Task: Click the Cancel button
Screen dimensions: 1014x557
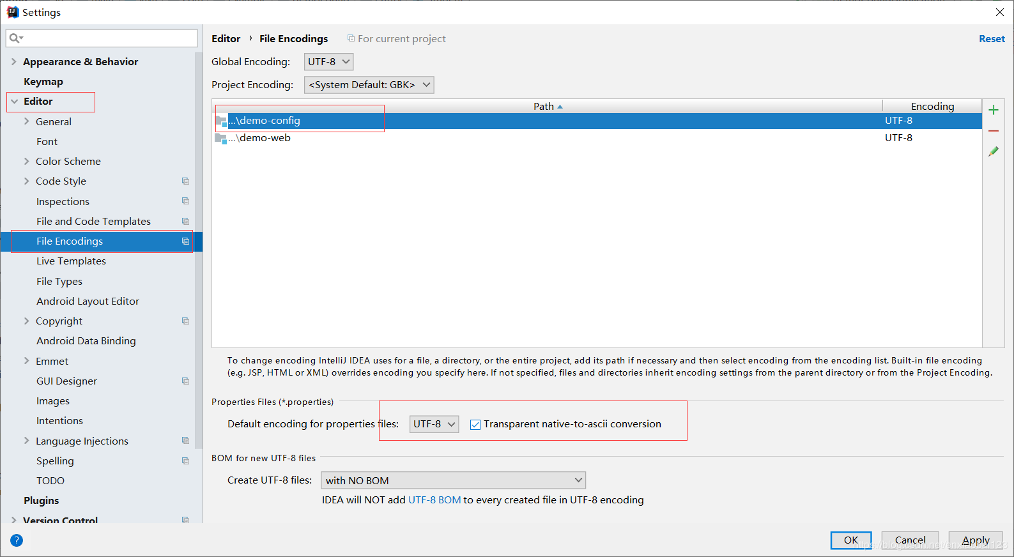Action: coord(910,540)
